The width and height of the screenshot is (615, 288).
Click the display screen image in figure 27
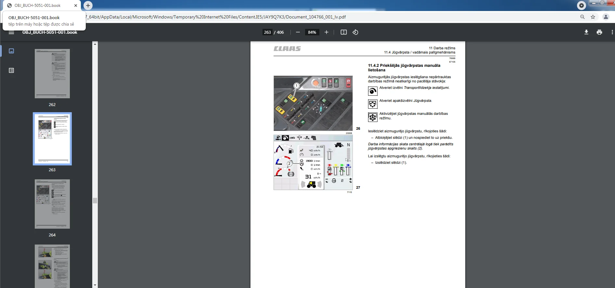click(x=313, y=162)
